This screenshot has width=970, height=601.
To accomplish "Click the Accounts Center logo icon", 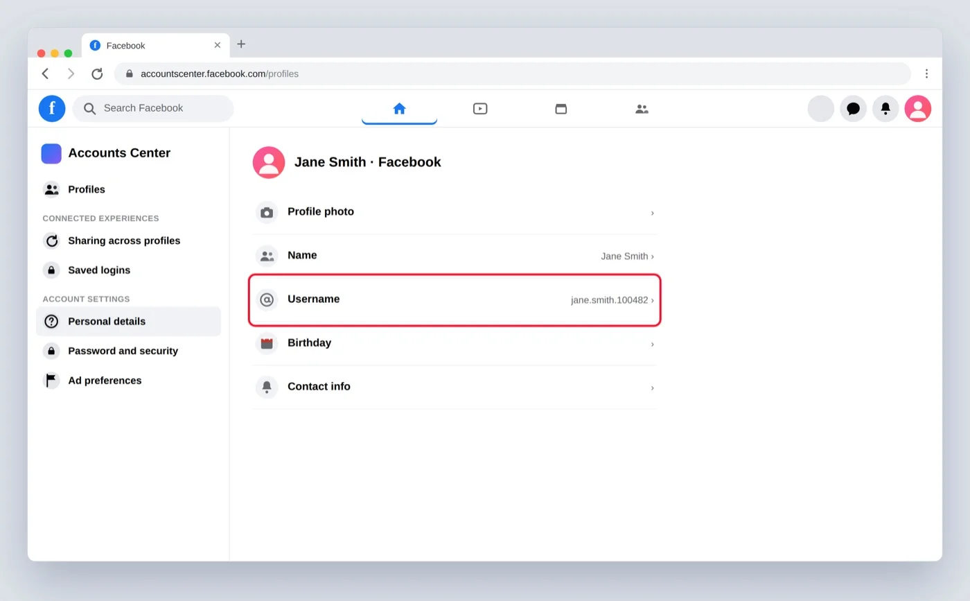I will [51, 153].
